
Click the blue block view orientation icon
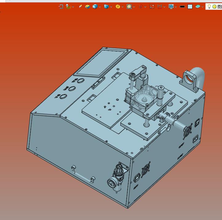106,6
